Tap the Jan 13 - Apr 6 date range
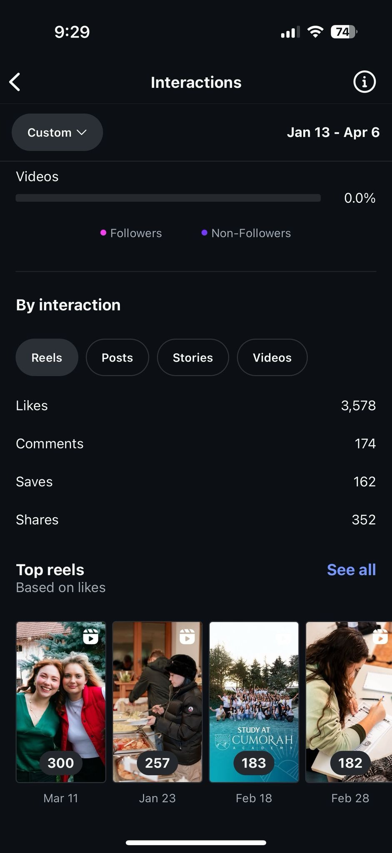Viewport: 392px width, 853px height. click(333, 132)
